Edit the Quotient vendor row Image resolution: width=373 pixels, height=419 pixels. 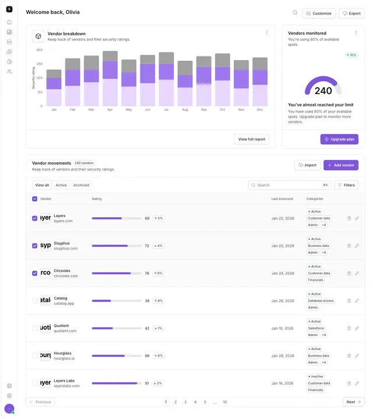coord(357,328)
